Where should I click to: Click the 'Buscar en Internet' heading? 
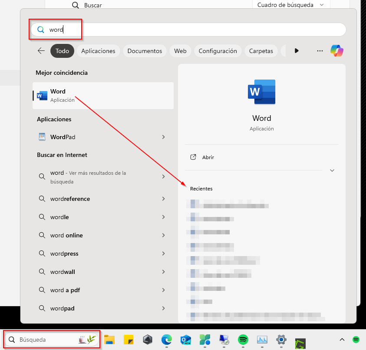(62, 155)
